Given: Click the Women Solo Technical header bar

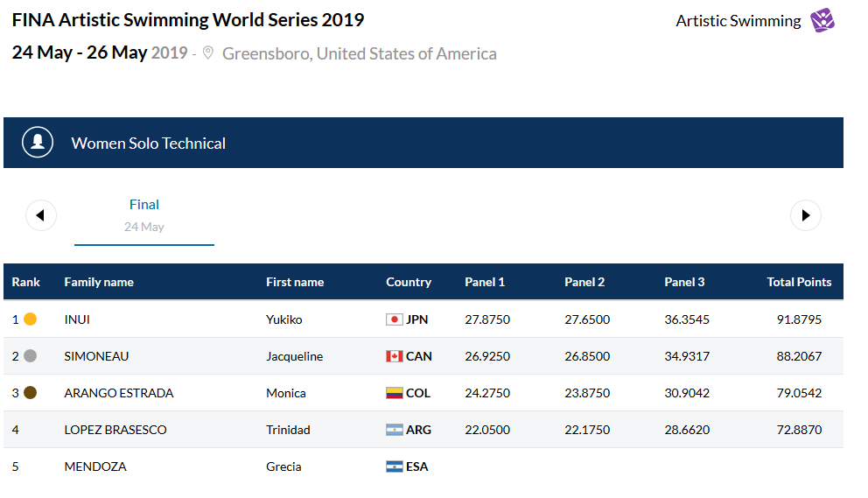Looking at the screenshot, I should tap(423, 143).
